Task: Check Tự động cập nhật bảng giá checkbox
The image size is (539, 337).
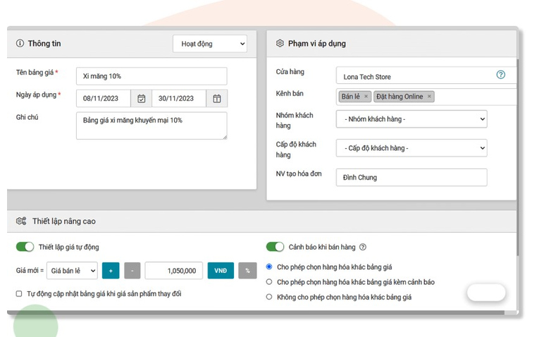Action: 19,294
